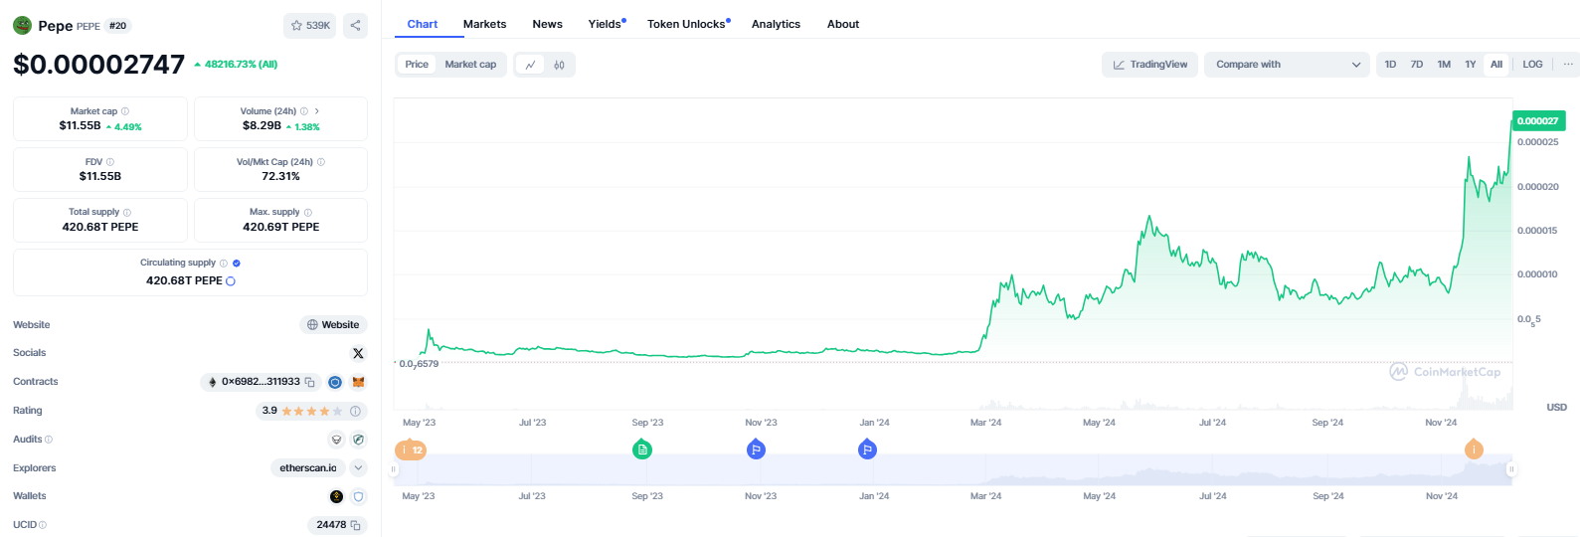Open the orange marker labeled 12 at May '23

tap(411, 449)
